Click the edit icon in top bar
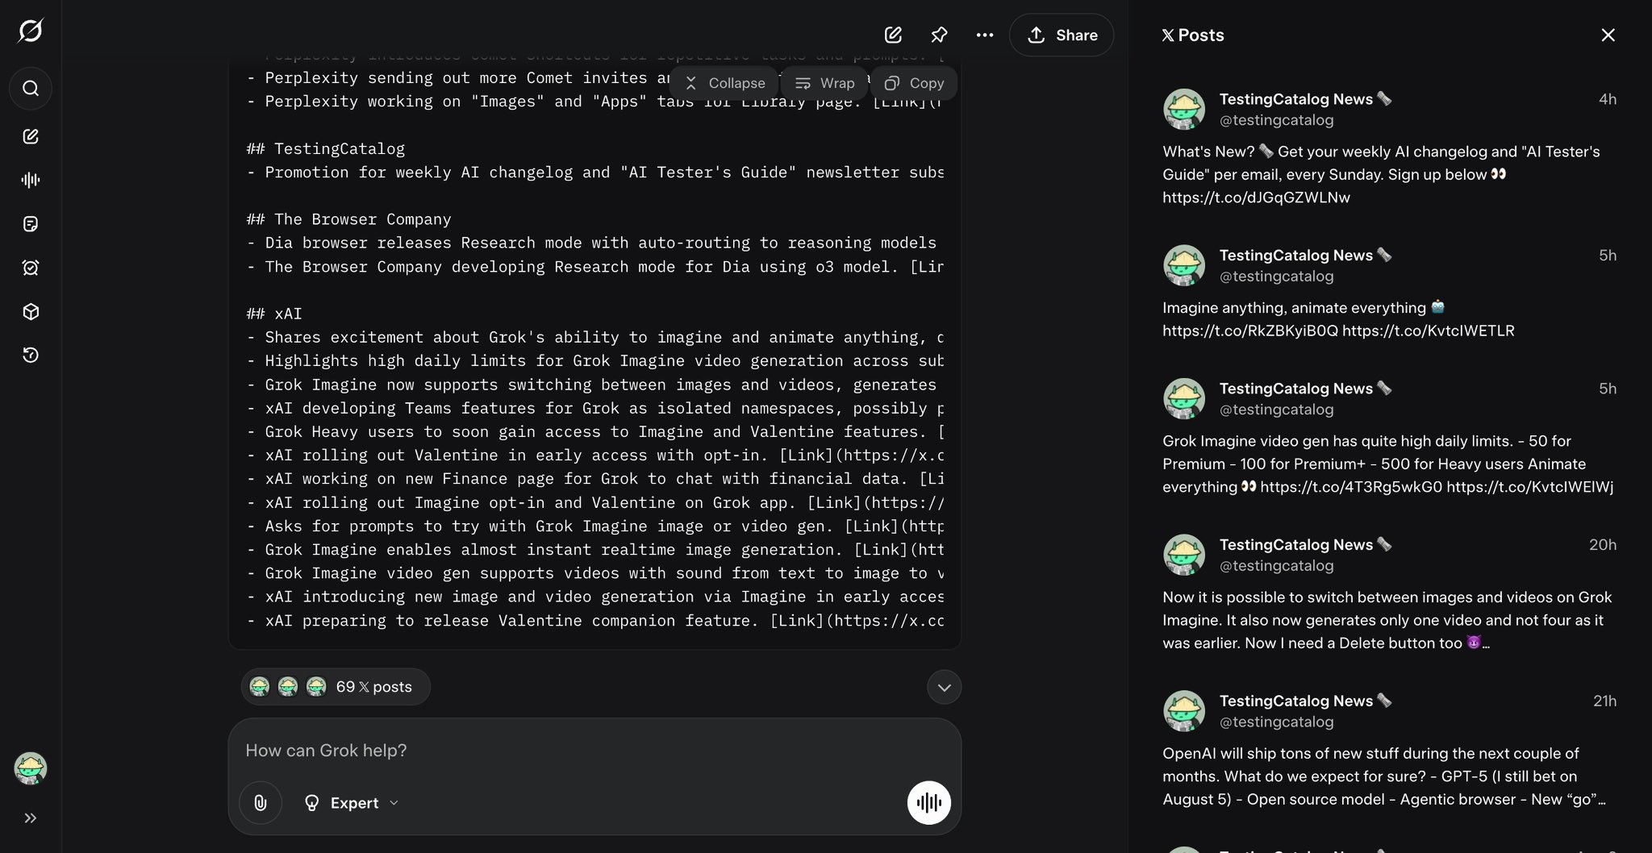The width and height of the screenshot is (1652, 853). pos(893,35)
